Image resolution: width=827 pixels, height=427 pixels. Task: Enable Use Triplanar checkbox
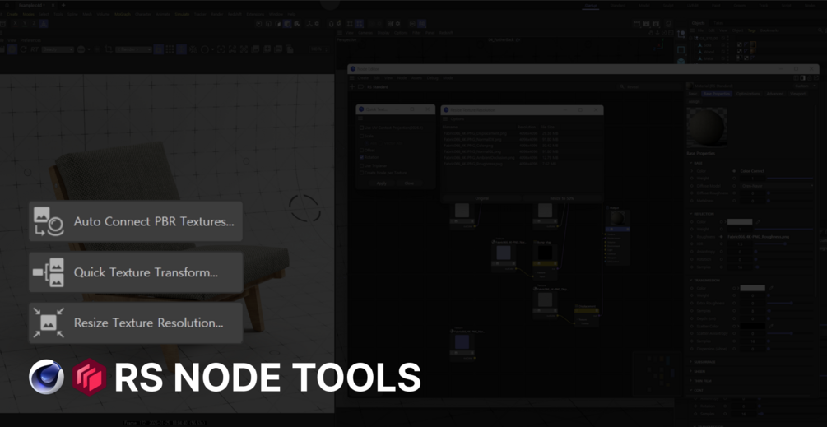pos(361,165)
